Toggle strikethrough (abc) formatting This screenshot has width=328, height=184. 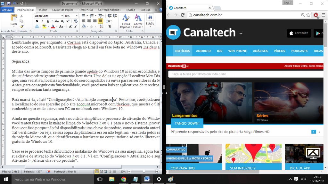click(x=56, y=21)
